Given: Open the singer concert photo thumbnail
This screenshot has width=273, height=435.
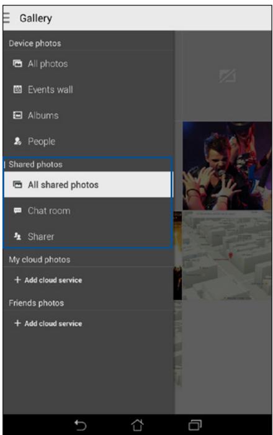Looking at the screenshot, I should click(227, 166).
